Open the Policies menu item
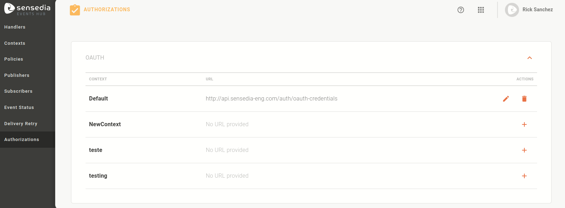Screen dimensions: 565x208 [28, 59]
